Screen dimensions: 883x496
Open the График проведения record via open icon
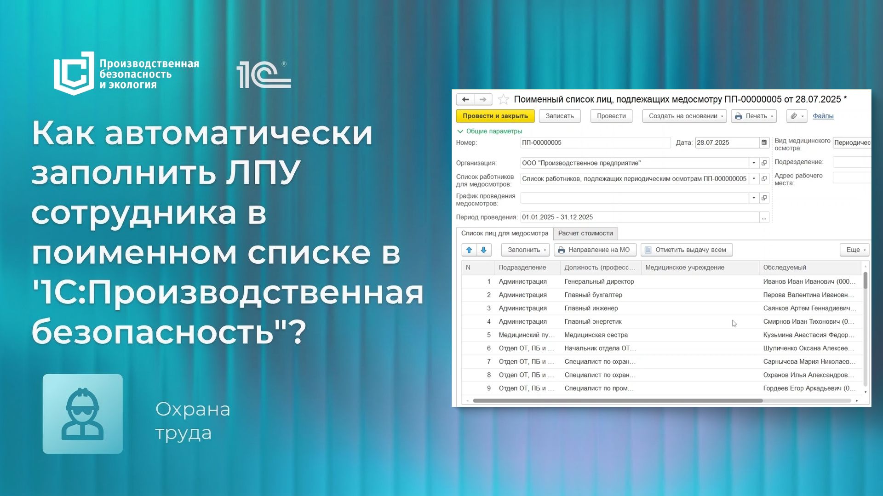764,198
